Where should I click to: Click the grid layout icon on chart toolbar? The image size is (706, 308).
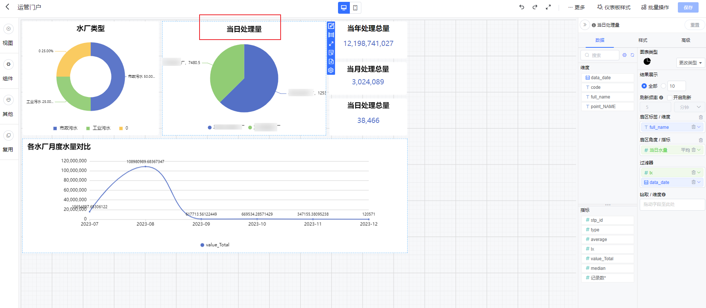[x=331, y=35]
